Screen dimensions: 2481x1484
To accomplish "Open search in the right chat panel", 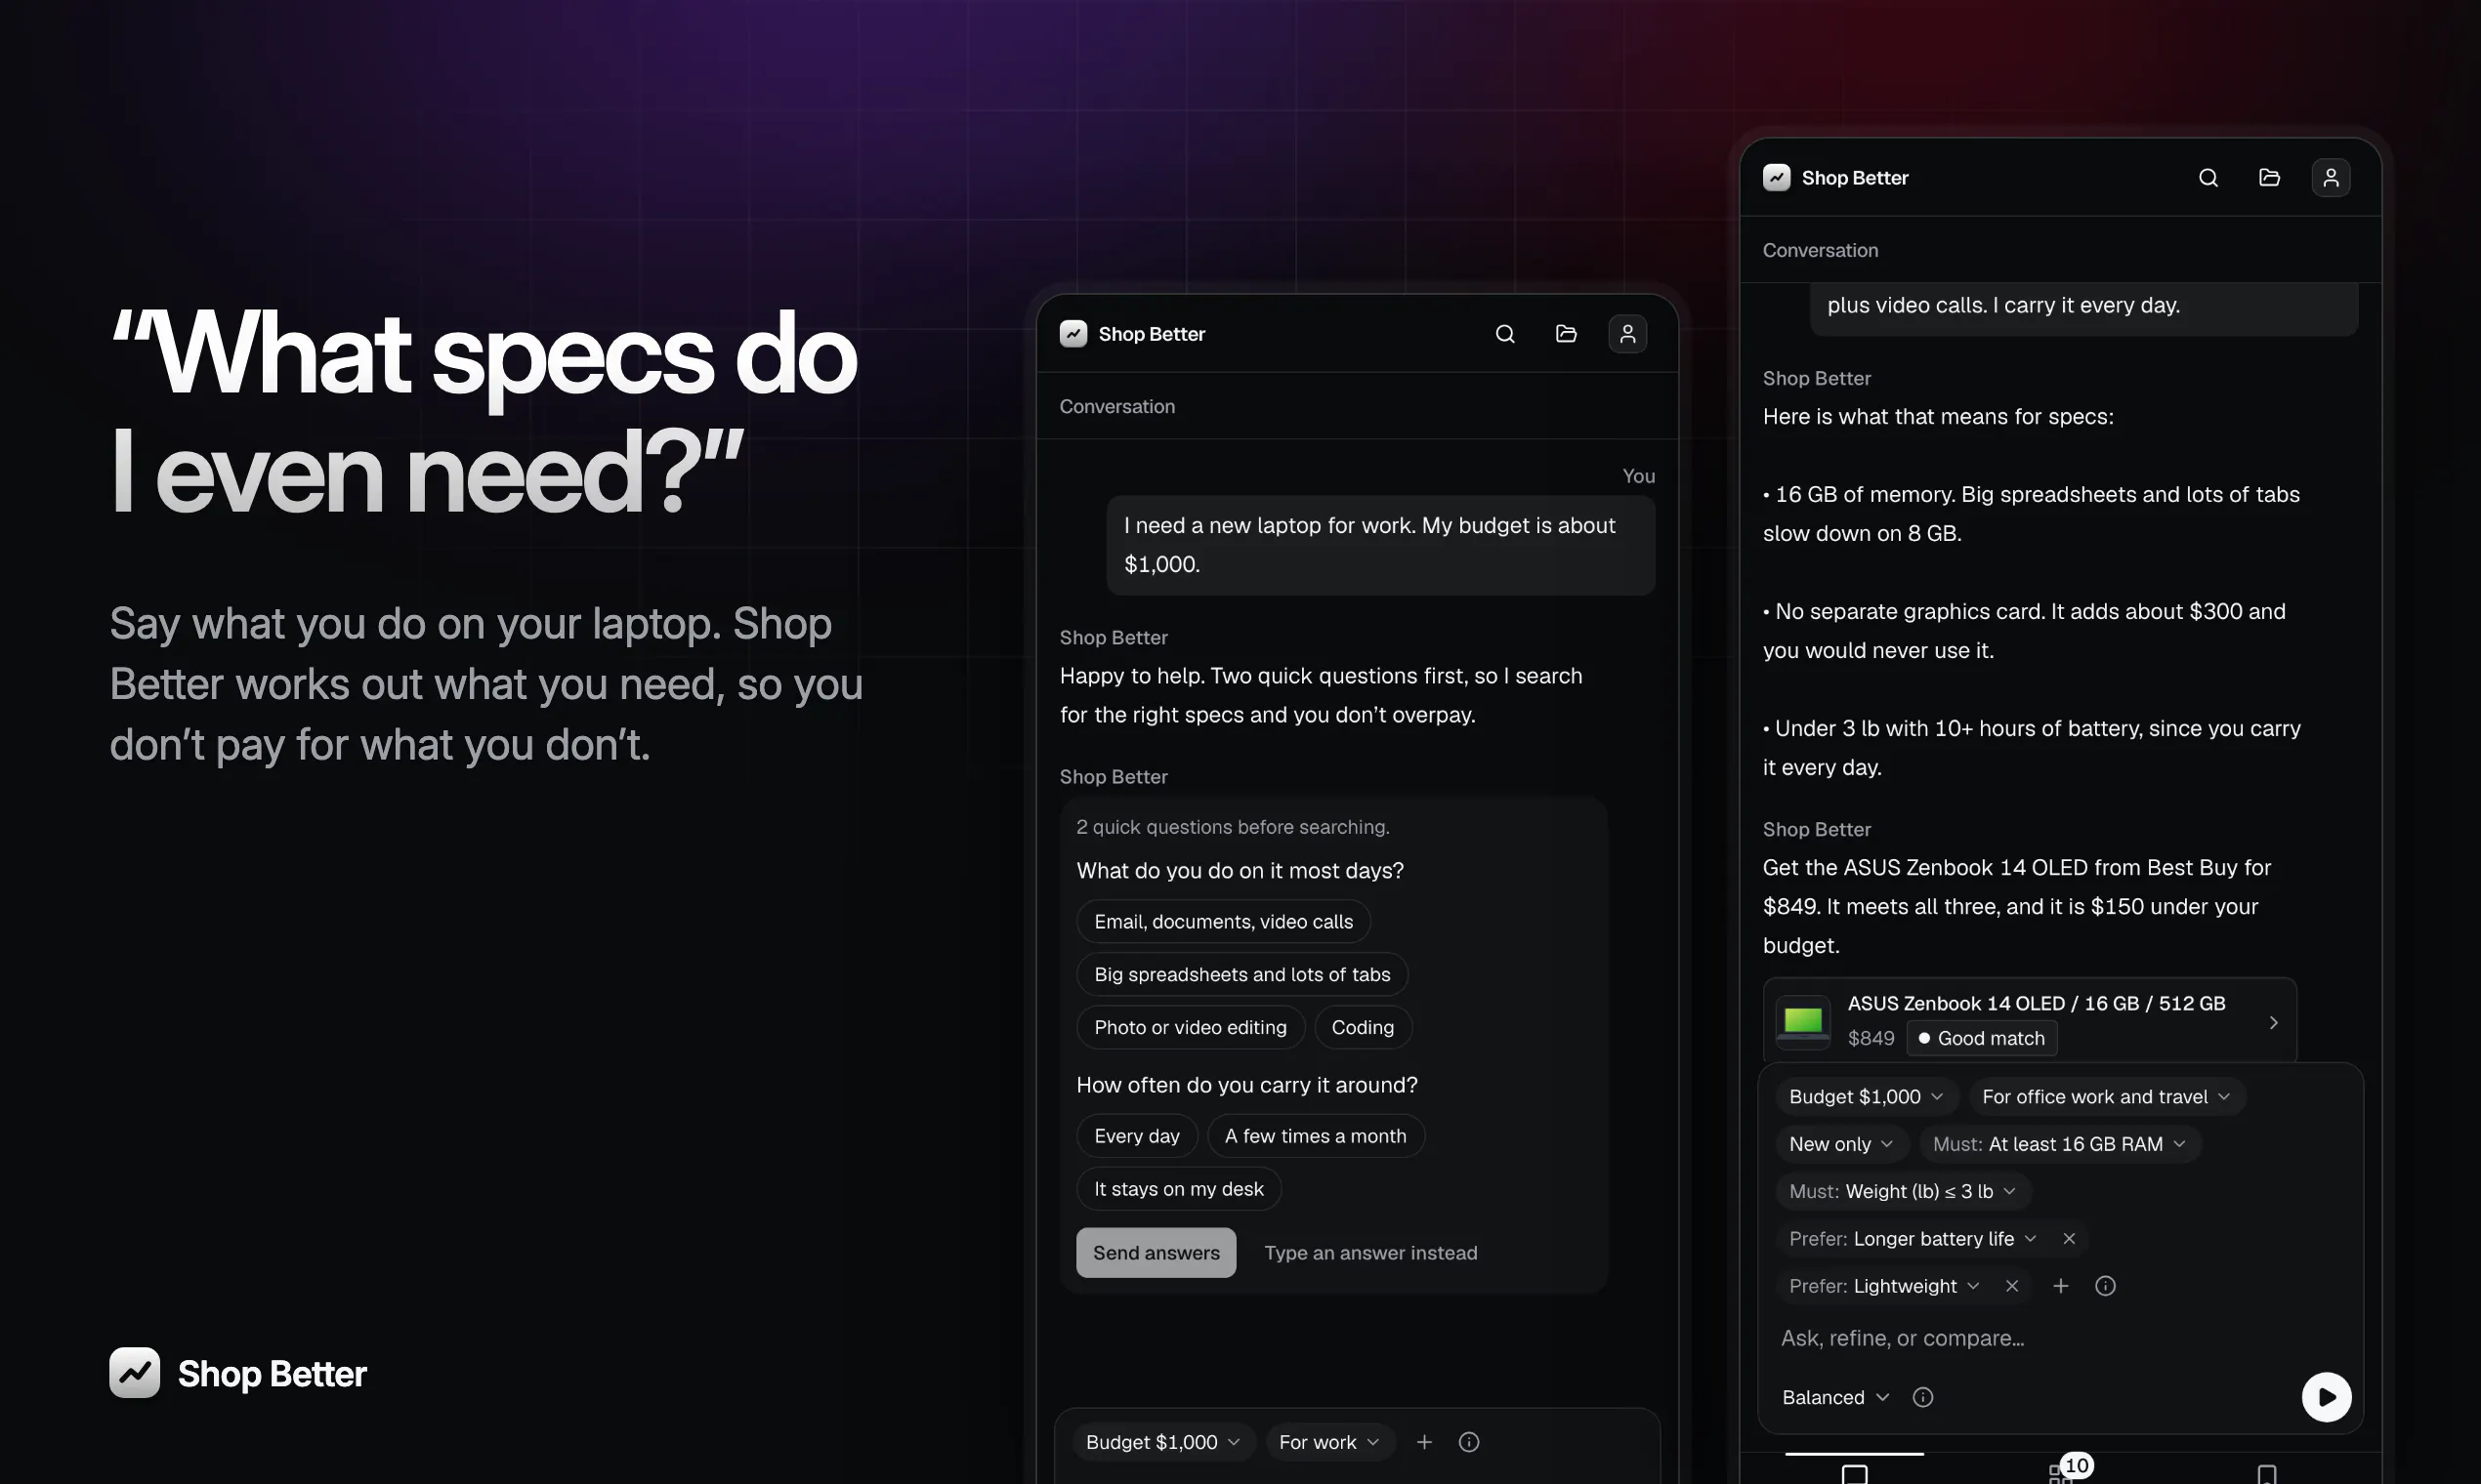I will tap(2208, 178).
